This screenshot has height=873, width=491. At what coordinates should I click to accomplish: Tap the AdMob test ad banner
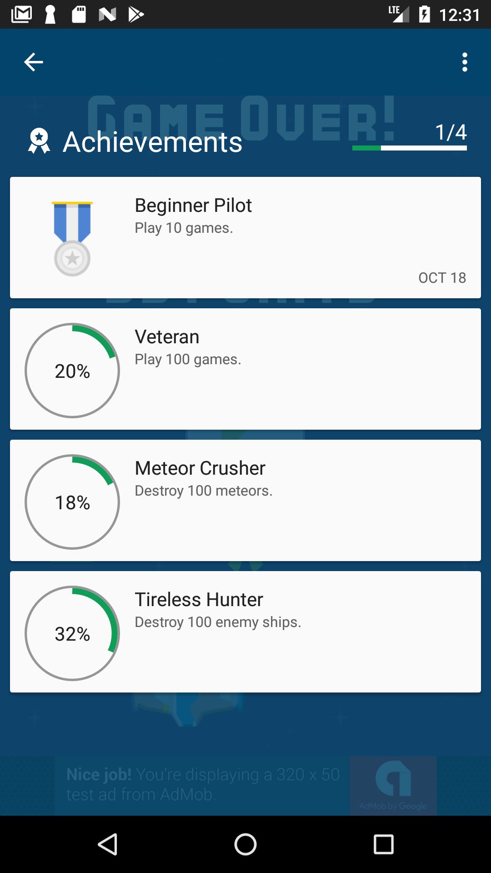pyautogui.click(x=202, y=785)
